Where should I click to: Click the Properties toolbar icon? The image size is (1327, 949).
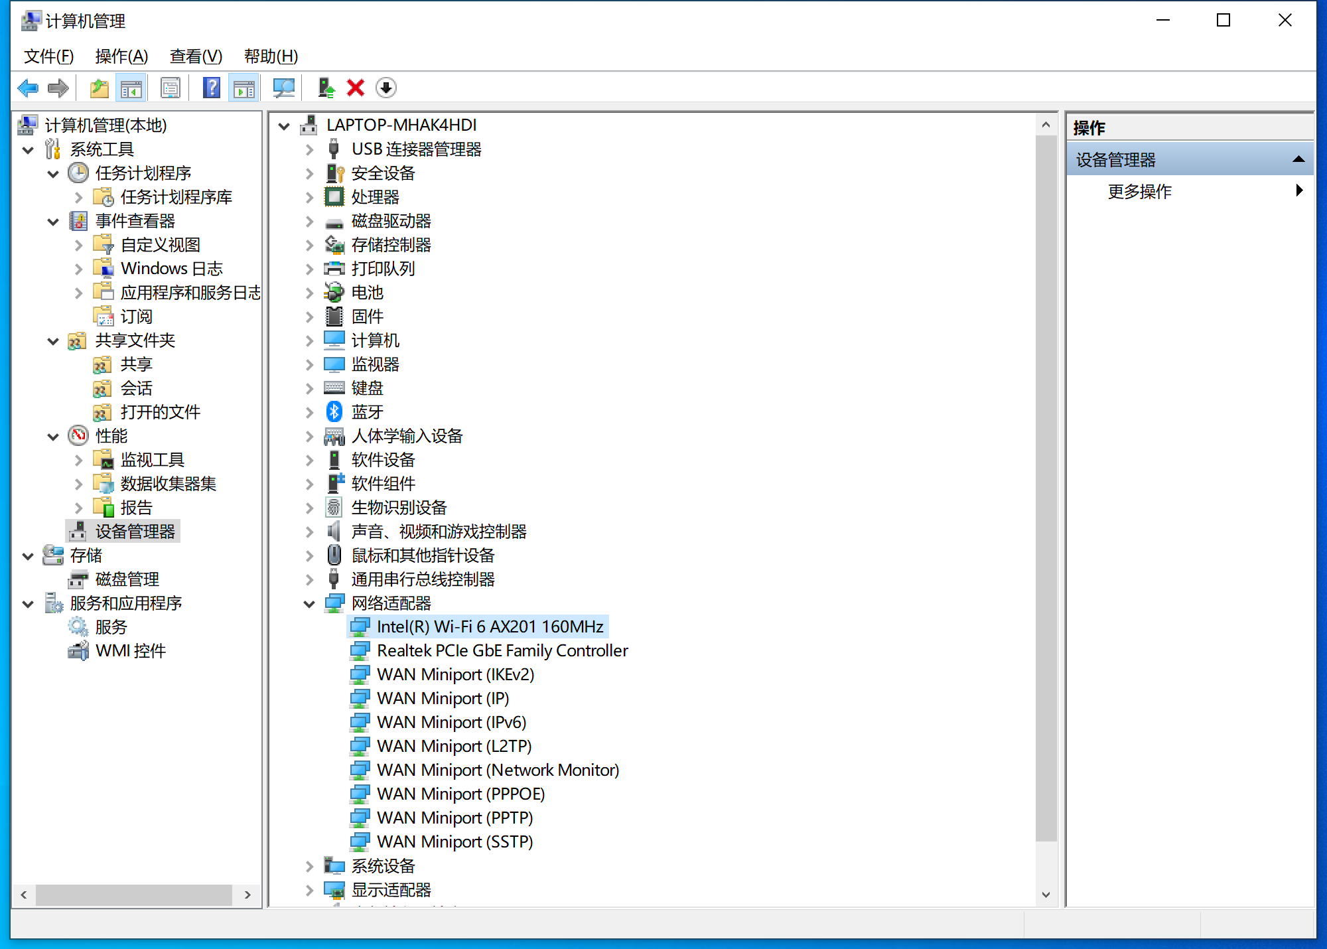click(x=171, y=88)
